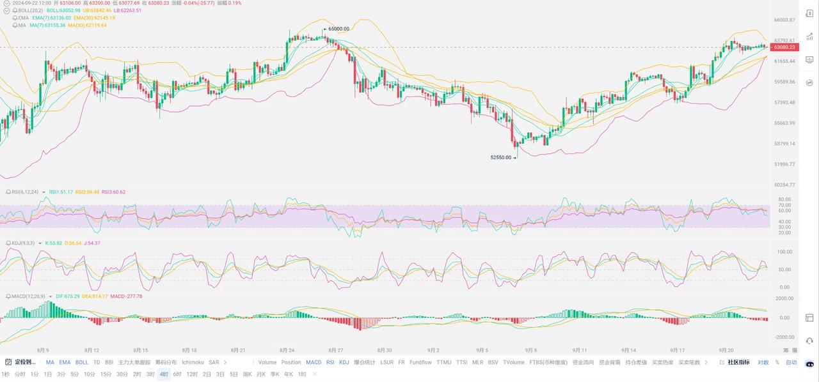Click the robot assistant icon at bottom right
This screenshot has height=382, width=819.
809,365
